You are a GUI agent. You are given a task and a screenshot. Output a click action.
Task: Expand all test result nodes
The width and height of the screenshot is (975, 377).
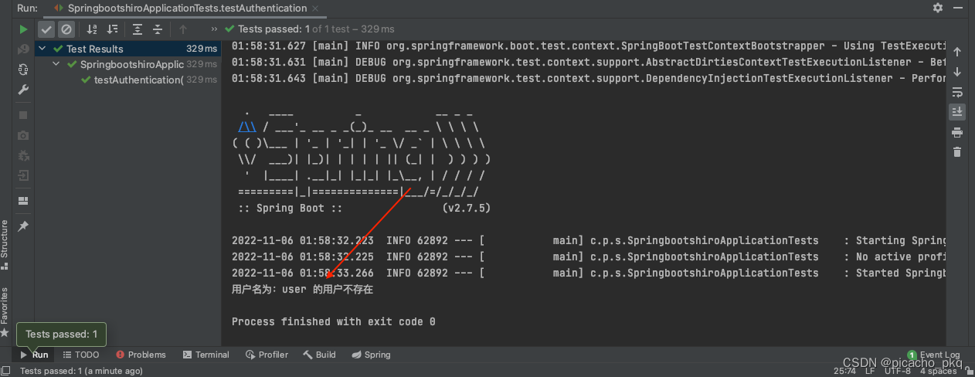pos(138,29)
